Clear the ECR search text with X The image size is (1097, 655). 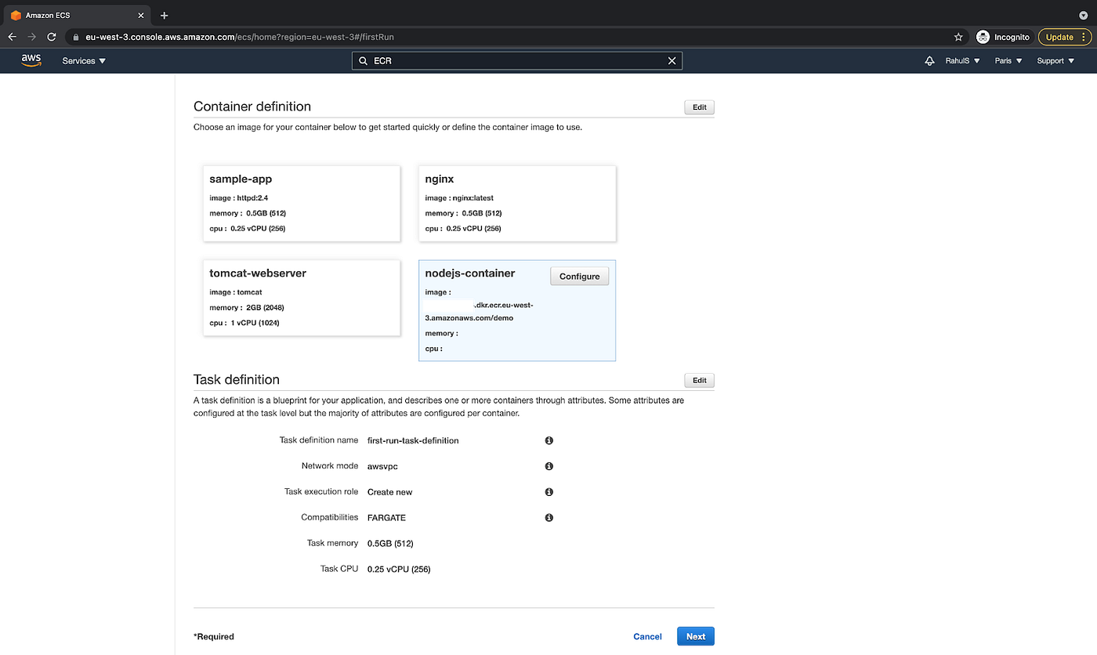point(672,60)
